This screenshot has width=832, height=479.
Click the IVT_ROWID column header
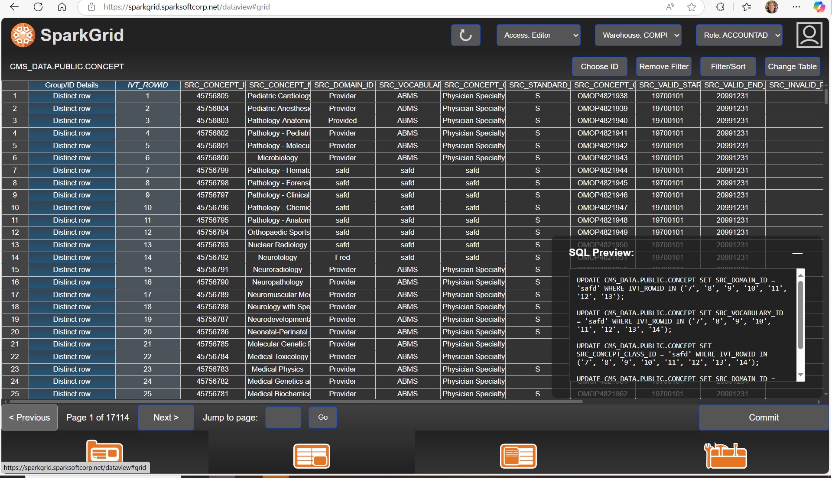pos(147,85)
